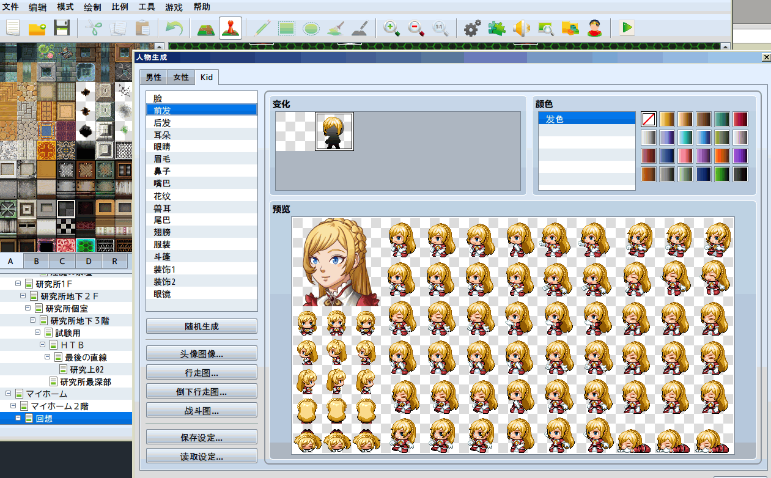The width and height of the screenshot is (771, 478).
Task: Click the 读取设定... button
Action: [x=202, y=456]
